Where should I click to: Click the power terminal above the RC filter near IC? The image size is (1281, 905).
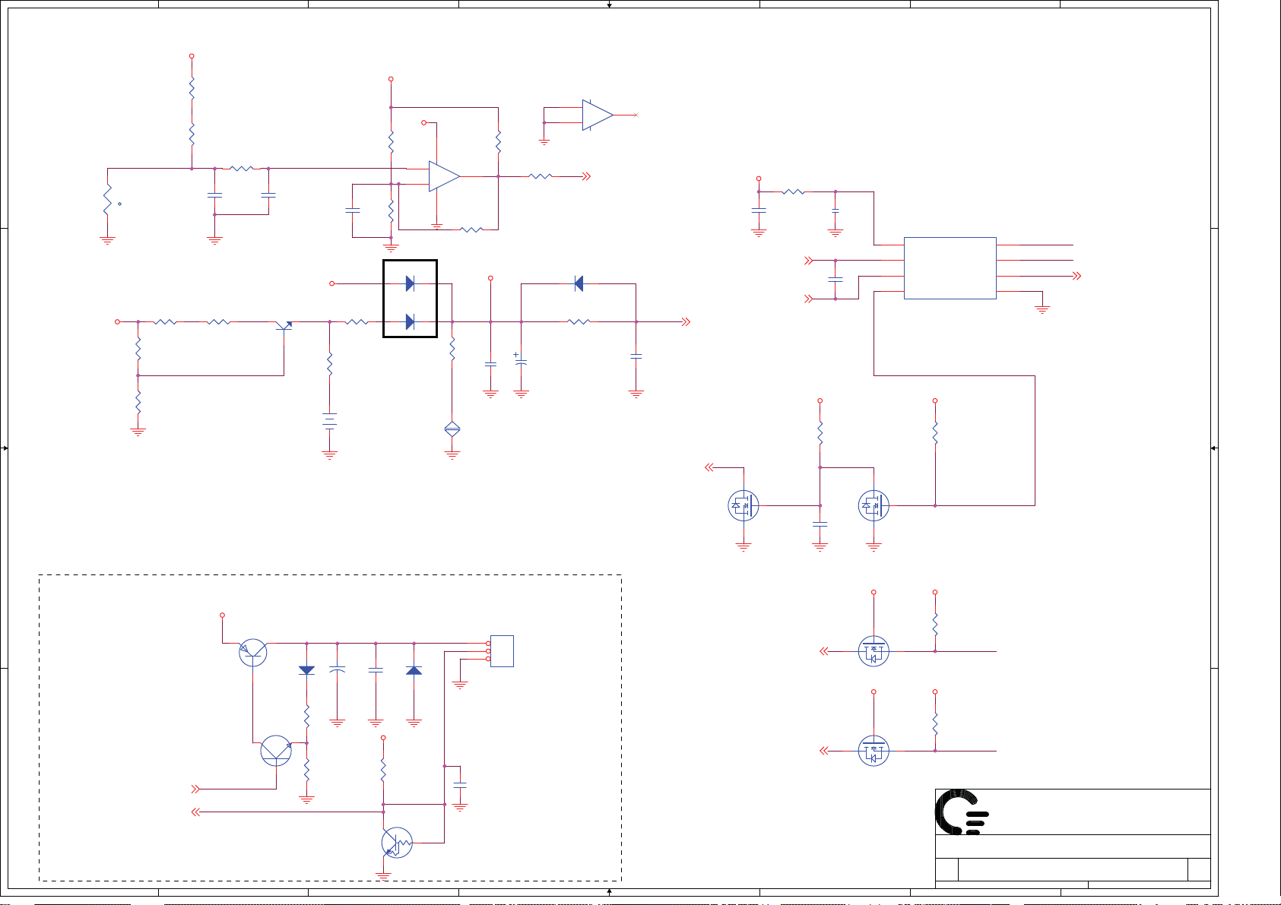[759, 179]
